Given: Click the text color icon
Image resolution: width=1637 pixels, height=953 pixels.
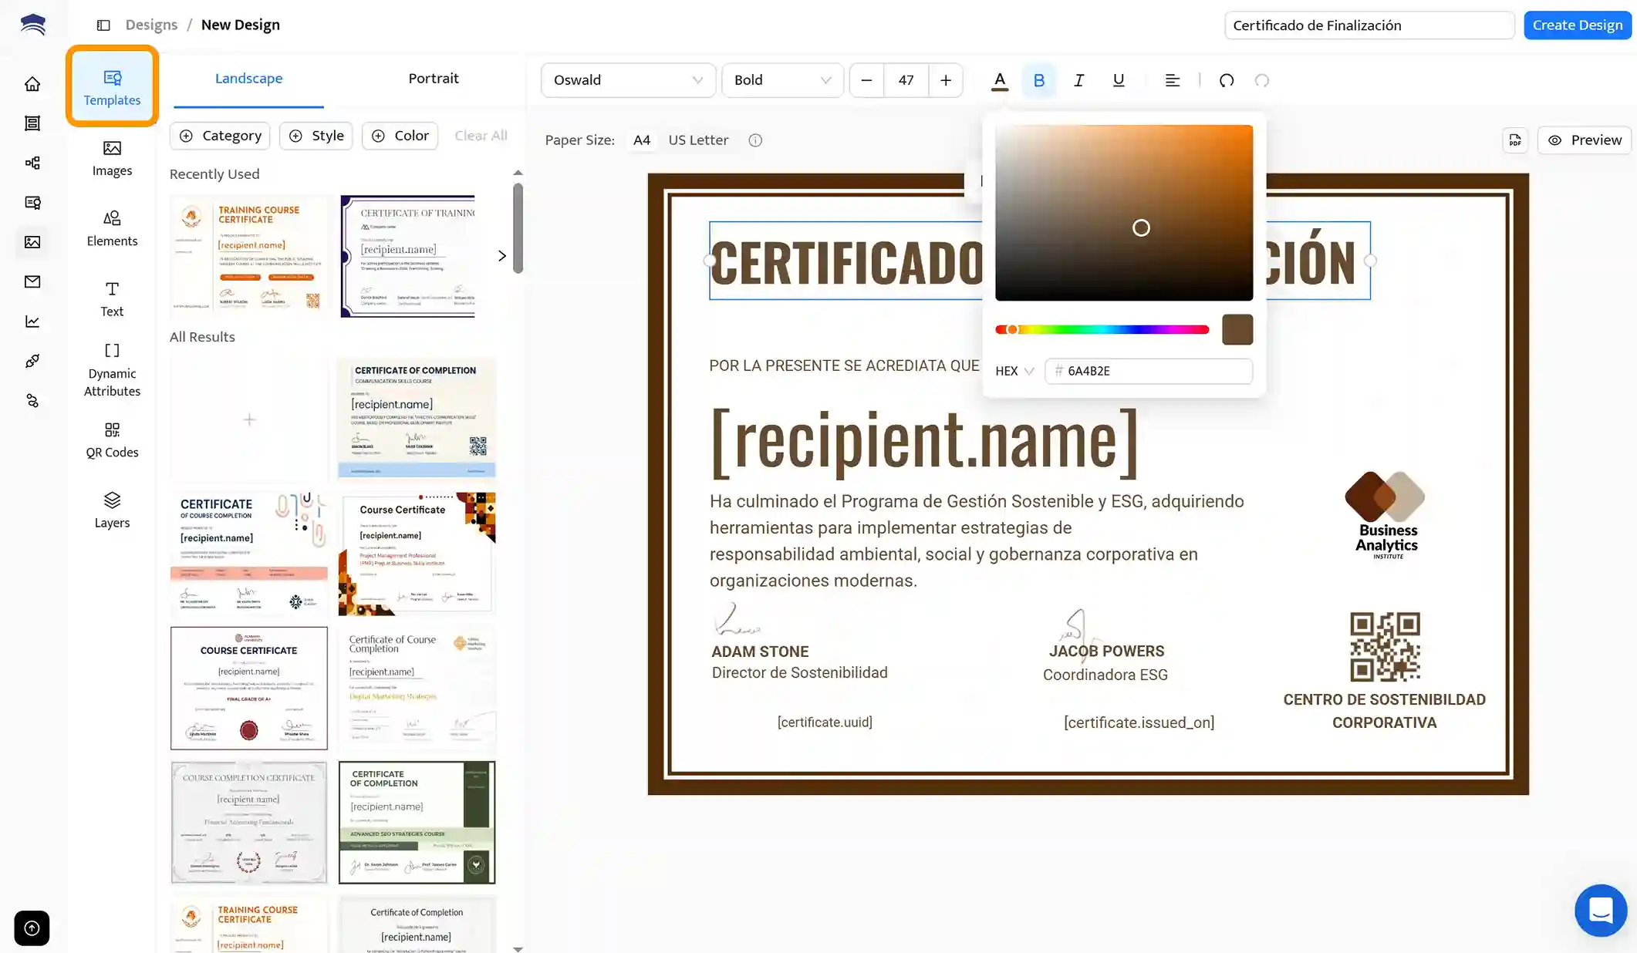Looking at the screenshot, I should point(1000,80).
